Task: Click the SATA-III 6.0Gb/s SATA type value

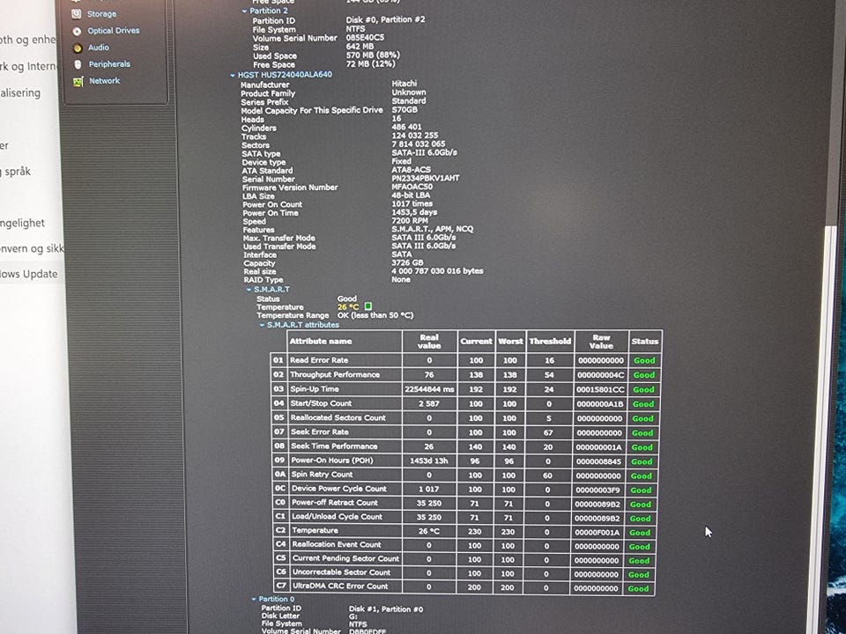Action: click(424, 152)
